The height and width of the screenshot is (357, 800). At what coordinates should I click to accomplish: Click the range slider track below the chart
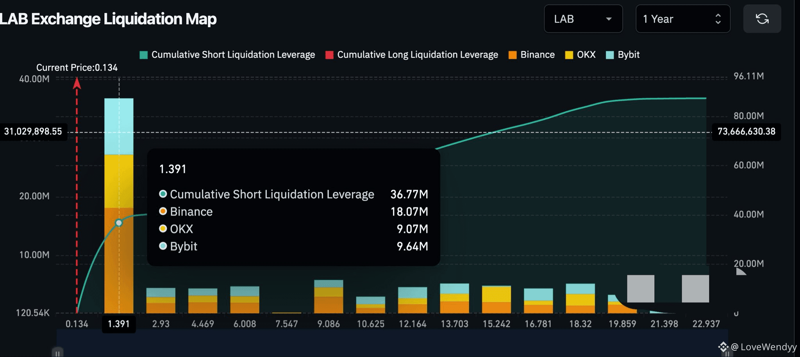[x=392, y=343]
